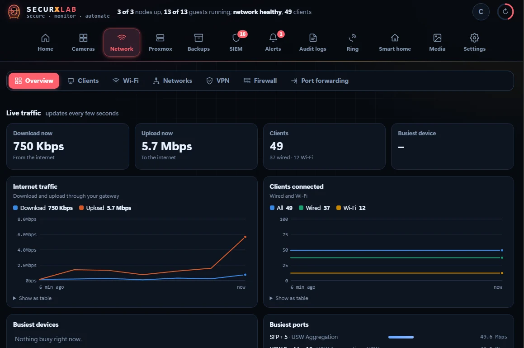Click '37 wired · 12 Wi-Fi' text
Image resolution: width=524 pixels, height=348 pixels.
291,157
